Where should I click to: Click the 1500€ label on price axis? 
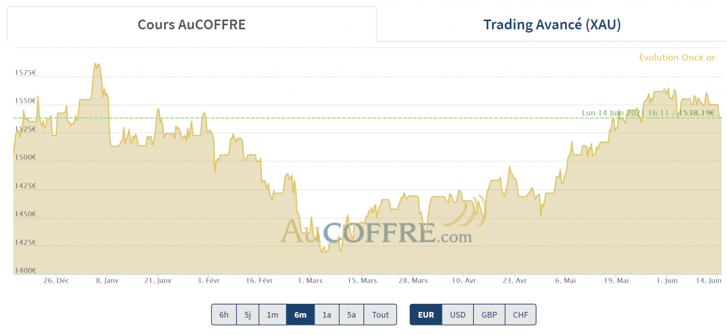point(25,158)
